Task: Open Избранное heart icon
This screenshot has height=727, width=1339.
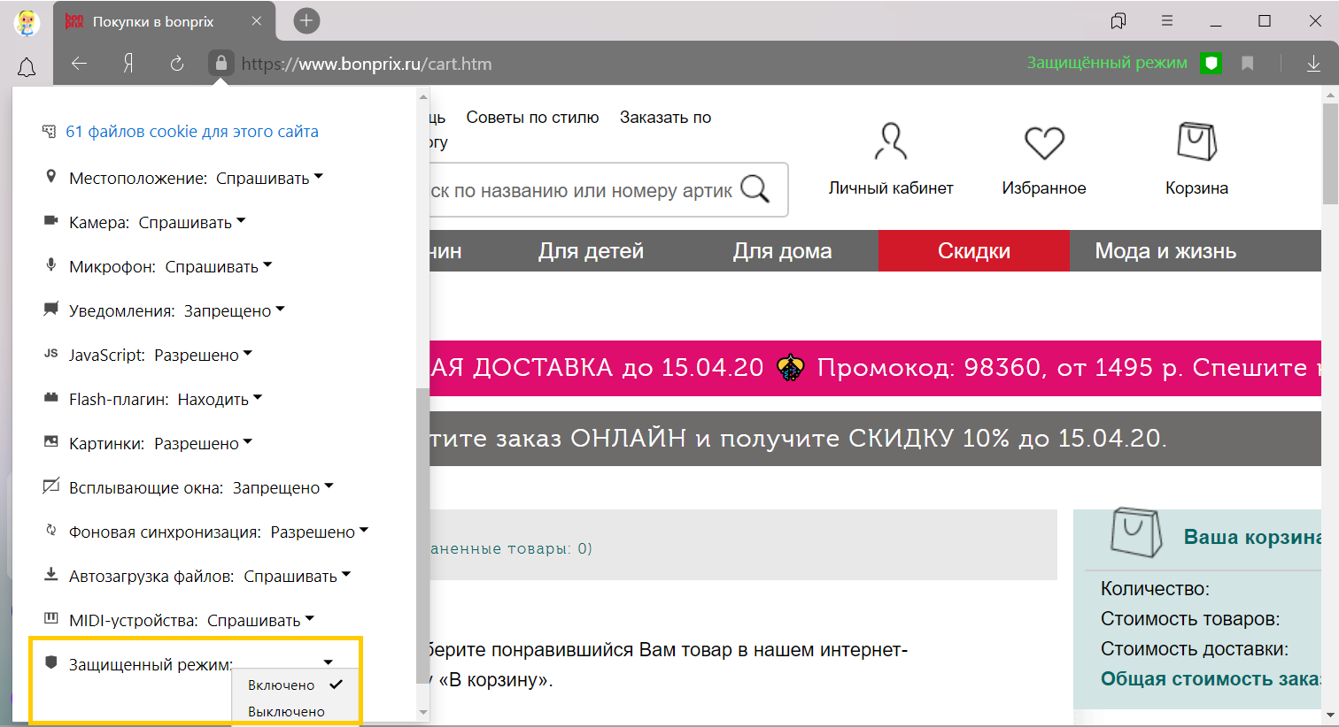Action: click(x=1044, y=142)
